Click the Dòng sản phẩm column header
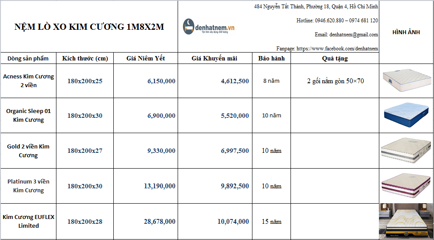Image resolution: width=434 pixels, height=240 pixels. click(x=28, y=59)
